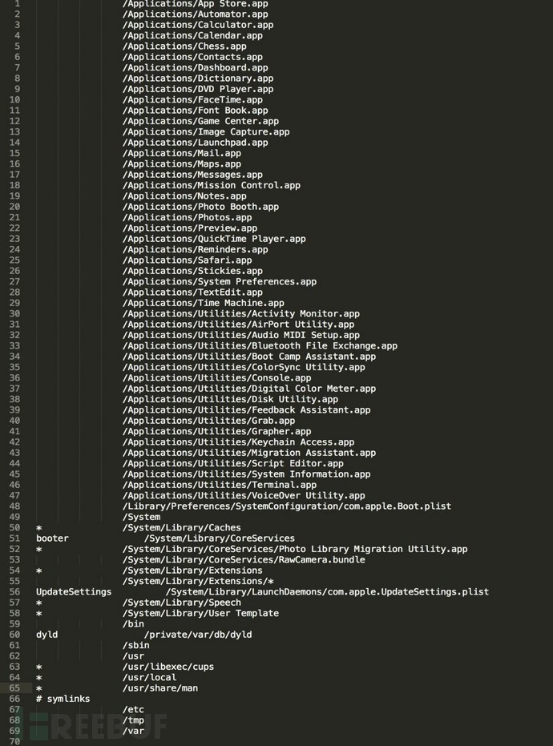The height and width of the screenshot is (746, 553).
Task: Click line number 65 in gutter
Action: 15,688
